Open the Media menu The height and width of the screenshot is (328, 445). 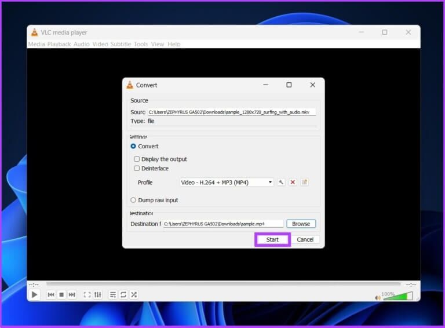37,44
